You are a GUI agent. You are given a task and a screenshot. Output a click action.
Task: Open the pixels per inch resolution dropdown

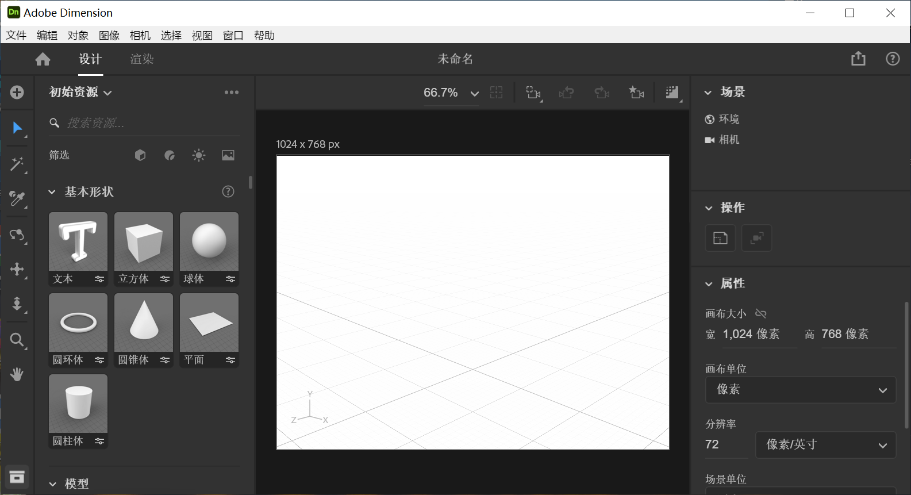(825, 445)
